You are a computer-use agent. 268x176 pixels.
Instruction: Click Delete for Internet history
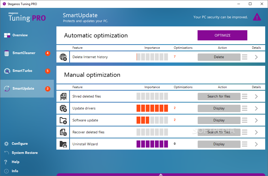[219, 57]
